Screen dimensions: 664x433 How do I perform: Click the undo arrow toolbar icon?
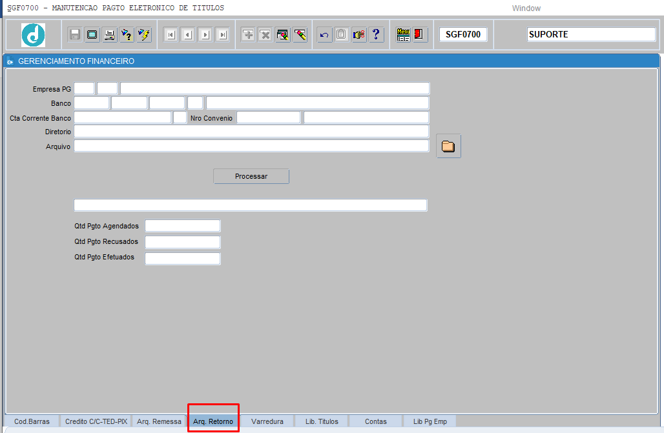324,35
